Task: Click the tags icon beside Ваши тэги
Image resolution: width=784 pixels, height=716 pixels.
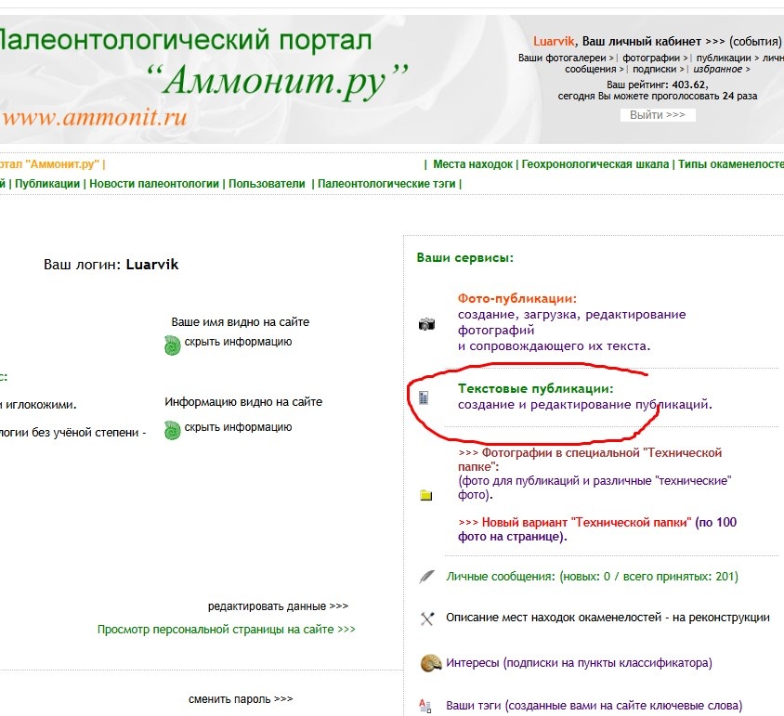Action: 425,706
